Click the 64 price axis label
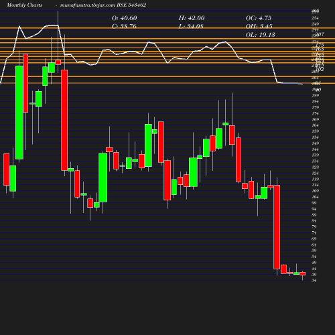Screen dimensions: 335x335 coord(314,245)
